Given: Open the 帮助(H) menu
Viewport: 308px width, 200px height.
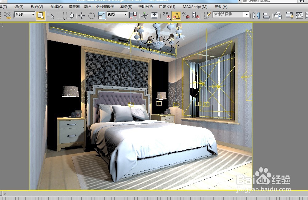Looking at the screenshot, I should click(221, 7).
